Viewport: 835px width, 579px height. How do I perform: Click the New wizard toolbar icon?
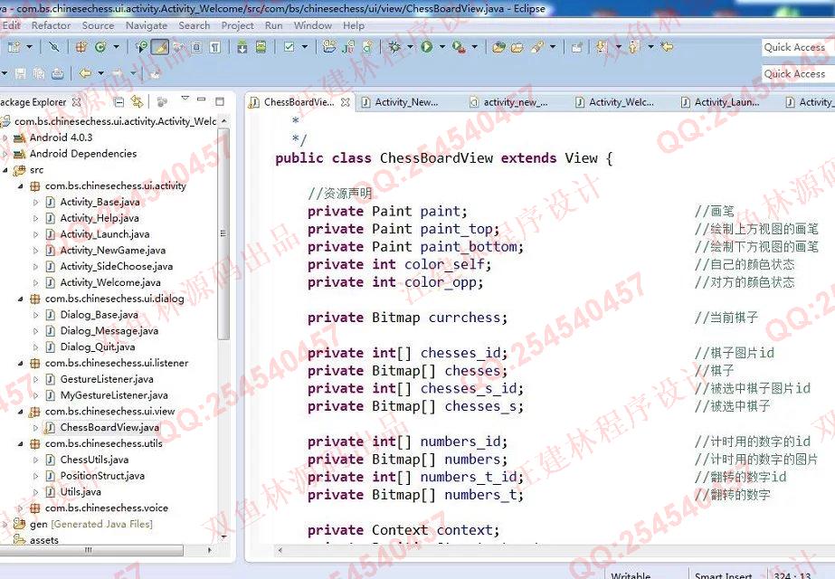14,47
